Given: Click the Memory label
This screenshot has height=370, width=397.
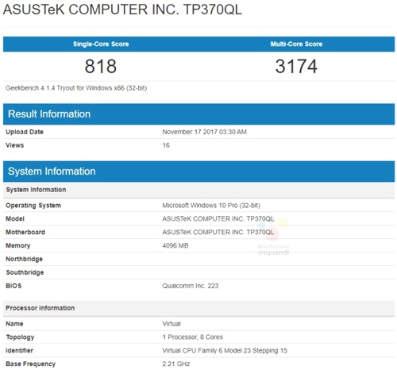Looking at the screenshot, I should tap(18, 245).
